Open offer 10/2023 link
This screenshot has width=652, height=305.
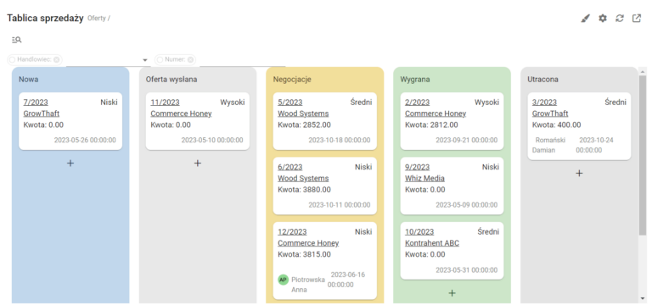click(x=419, y=232)
